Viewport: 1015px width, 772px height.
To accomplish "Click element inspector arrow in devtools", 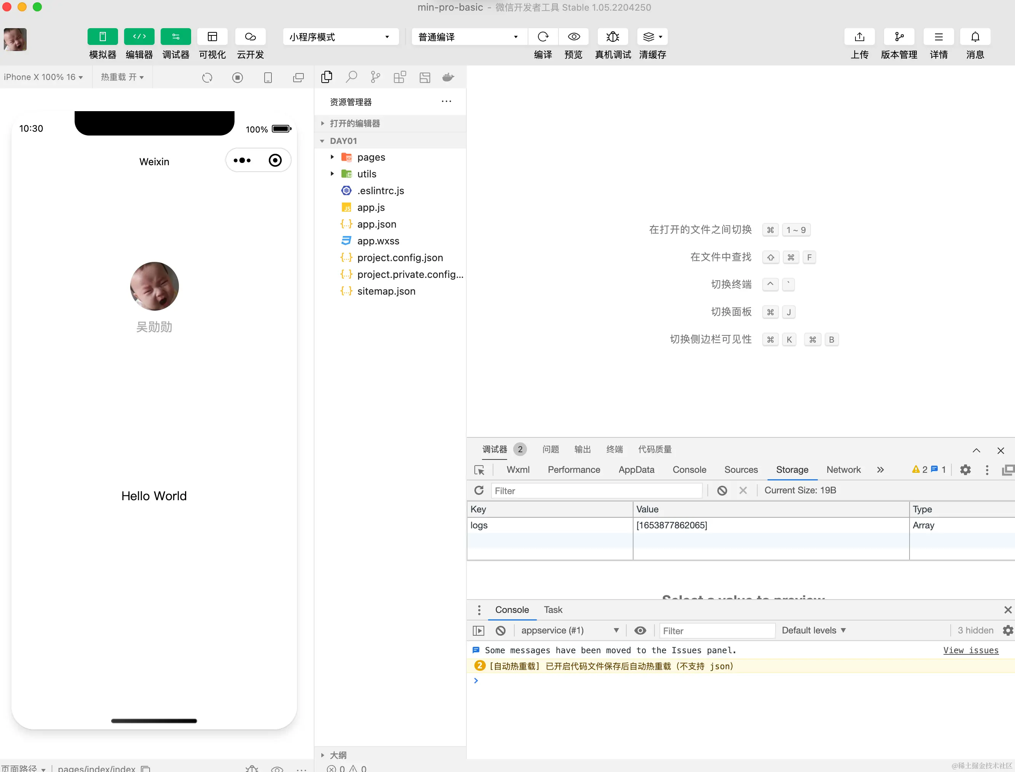I will pos(479,470).
